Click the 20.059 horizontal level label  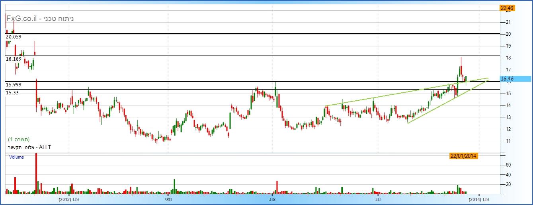(14, 37)
